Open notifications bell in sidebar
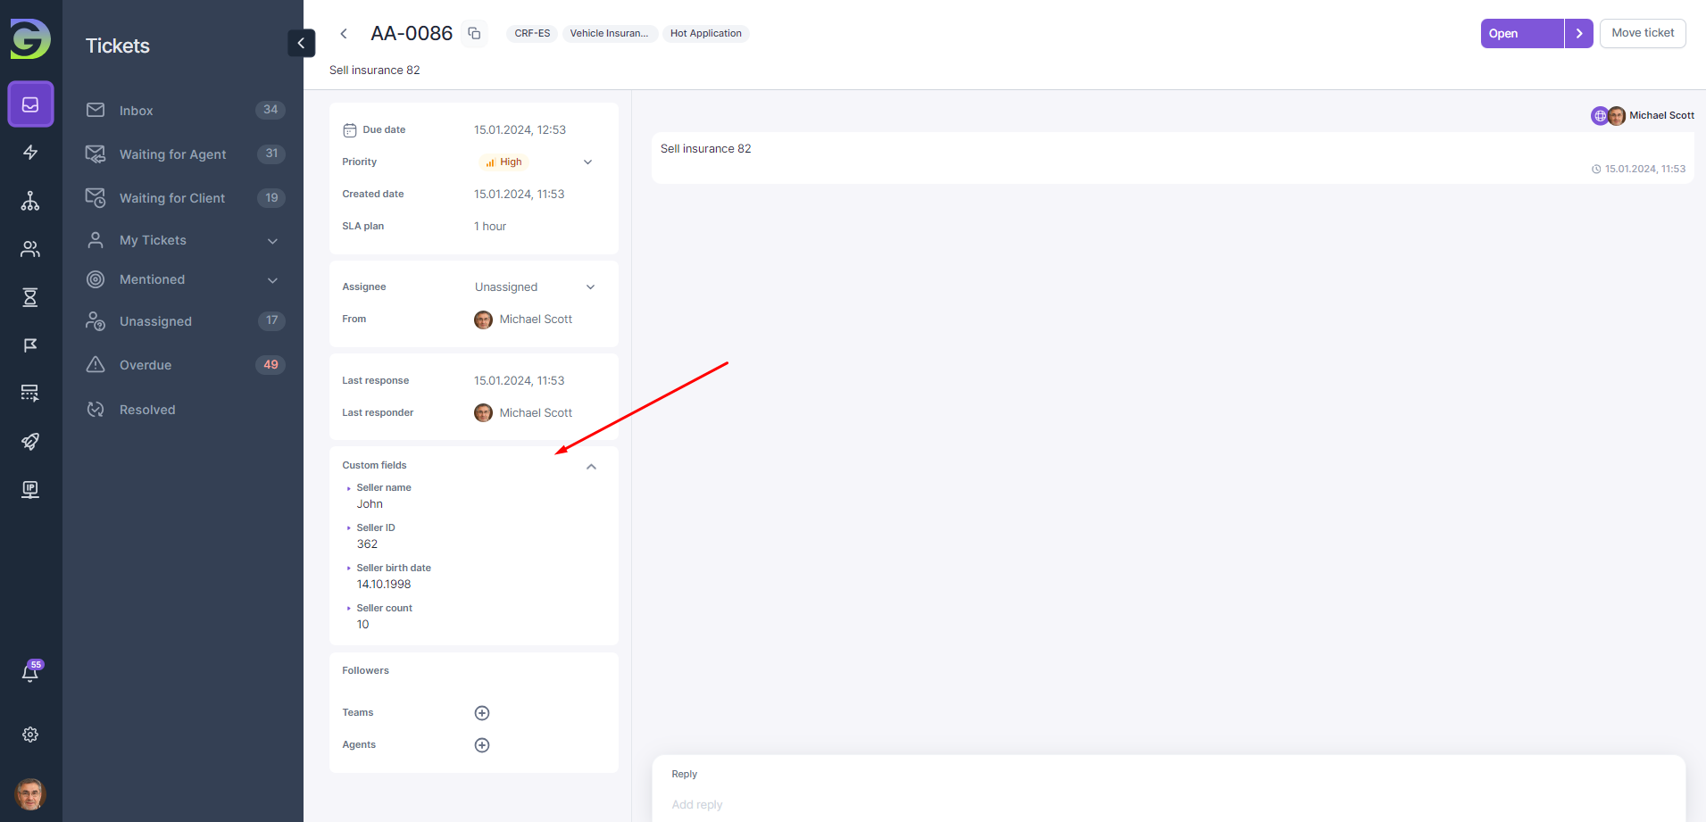This screenshot has width=1706, height=822. click(30, 673)
